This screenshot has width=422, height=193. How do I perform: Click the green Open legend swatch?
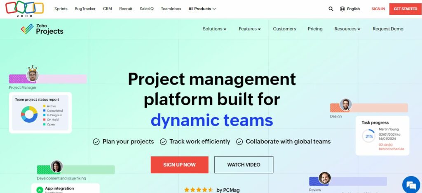click(44, 124)
